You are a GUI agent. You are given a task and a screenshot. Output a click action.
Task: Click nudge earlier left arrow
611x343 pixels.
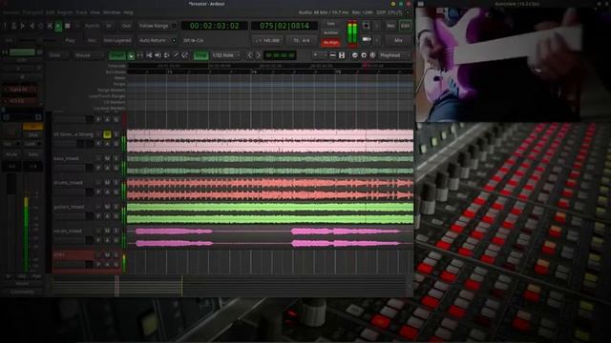tap(250, 55)
